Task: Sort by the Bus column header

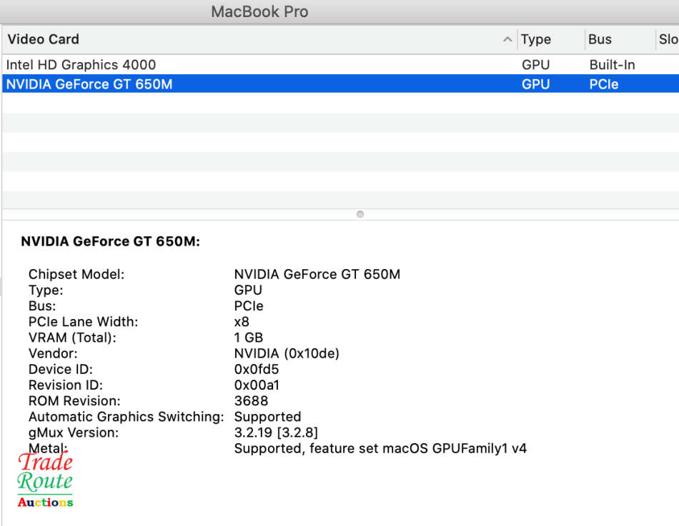Action: (601, 39)
